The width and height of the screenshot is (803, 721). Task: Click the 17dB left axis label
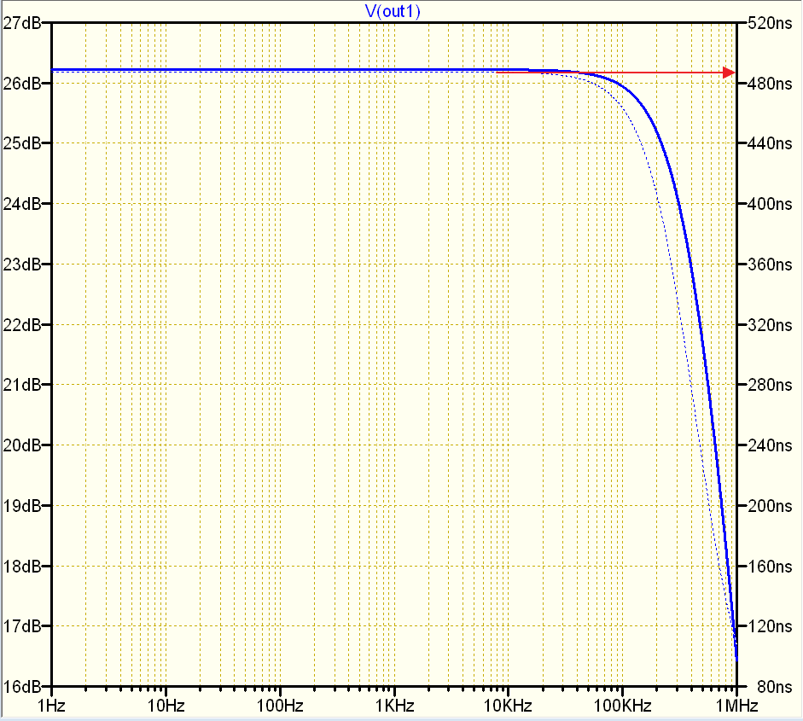22,625
